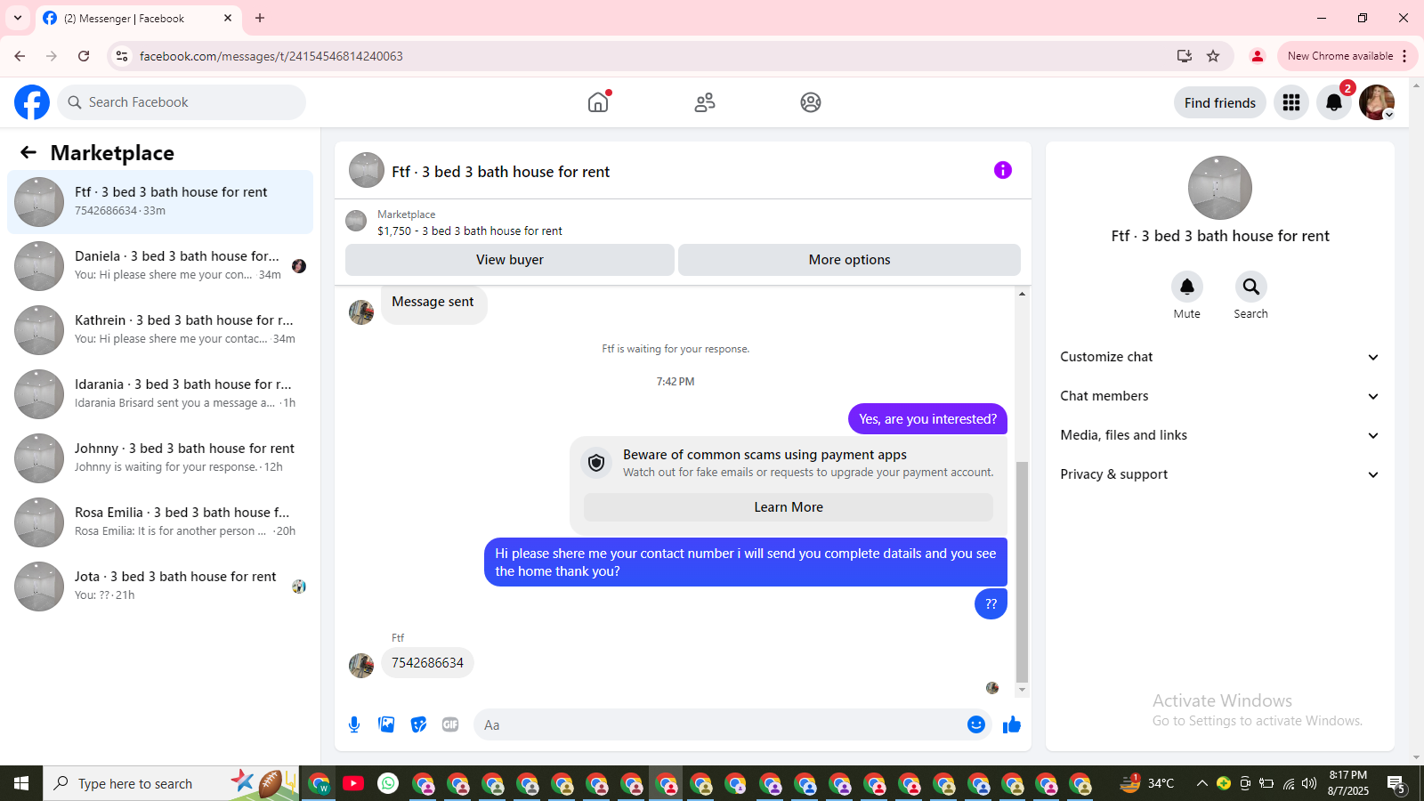Click the Search Facebook box
Image resolution: width=1424 pixels, height=801 pixels.
coord(182,102)
